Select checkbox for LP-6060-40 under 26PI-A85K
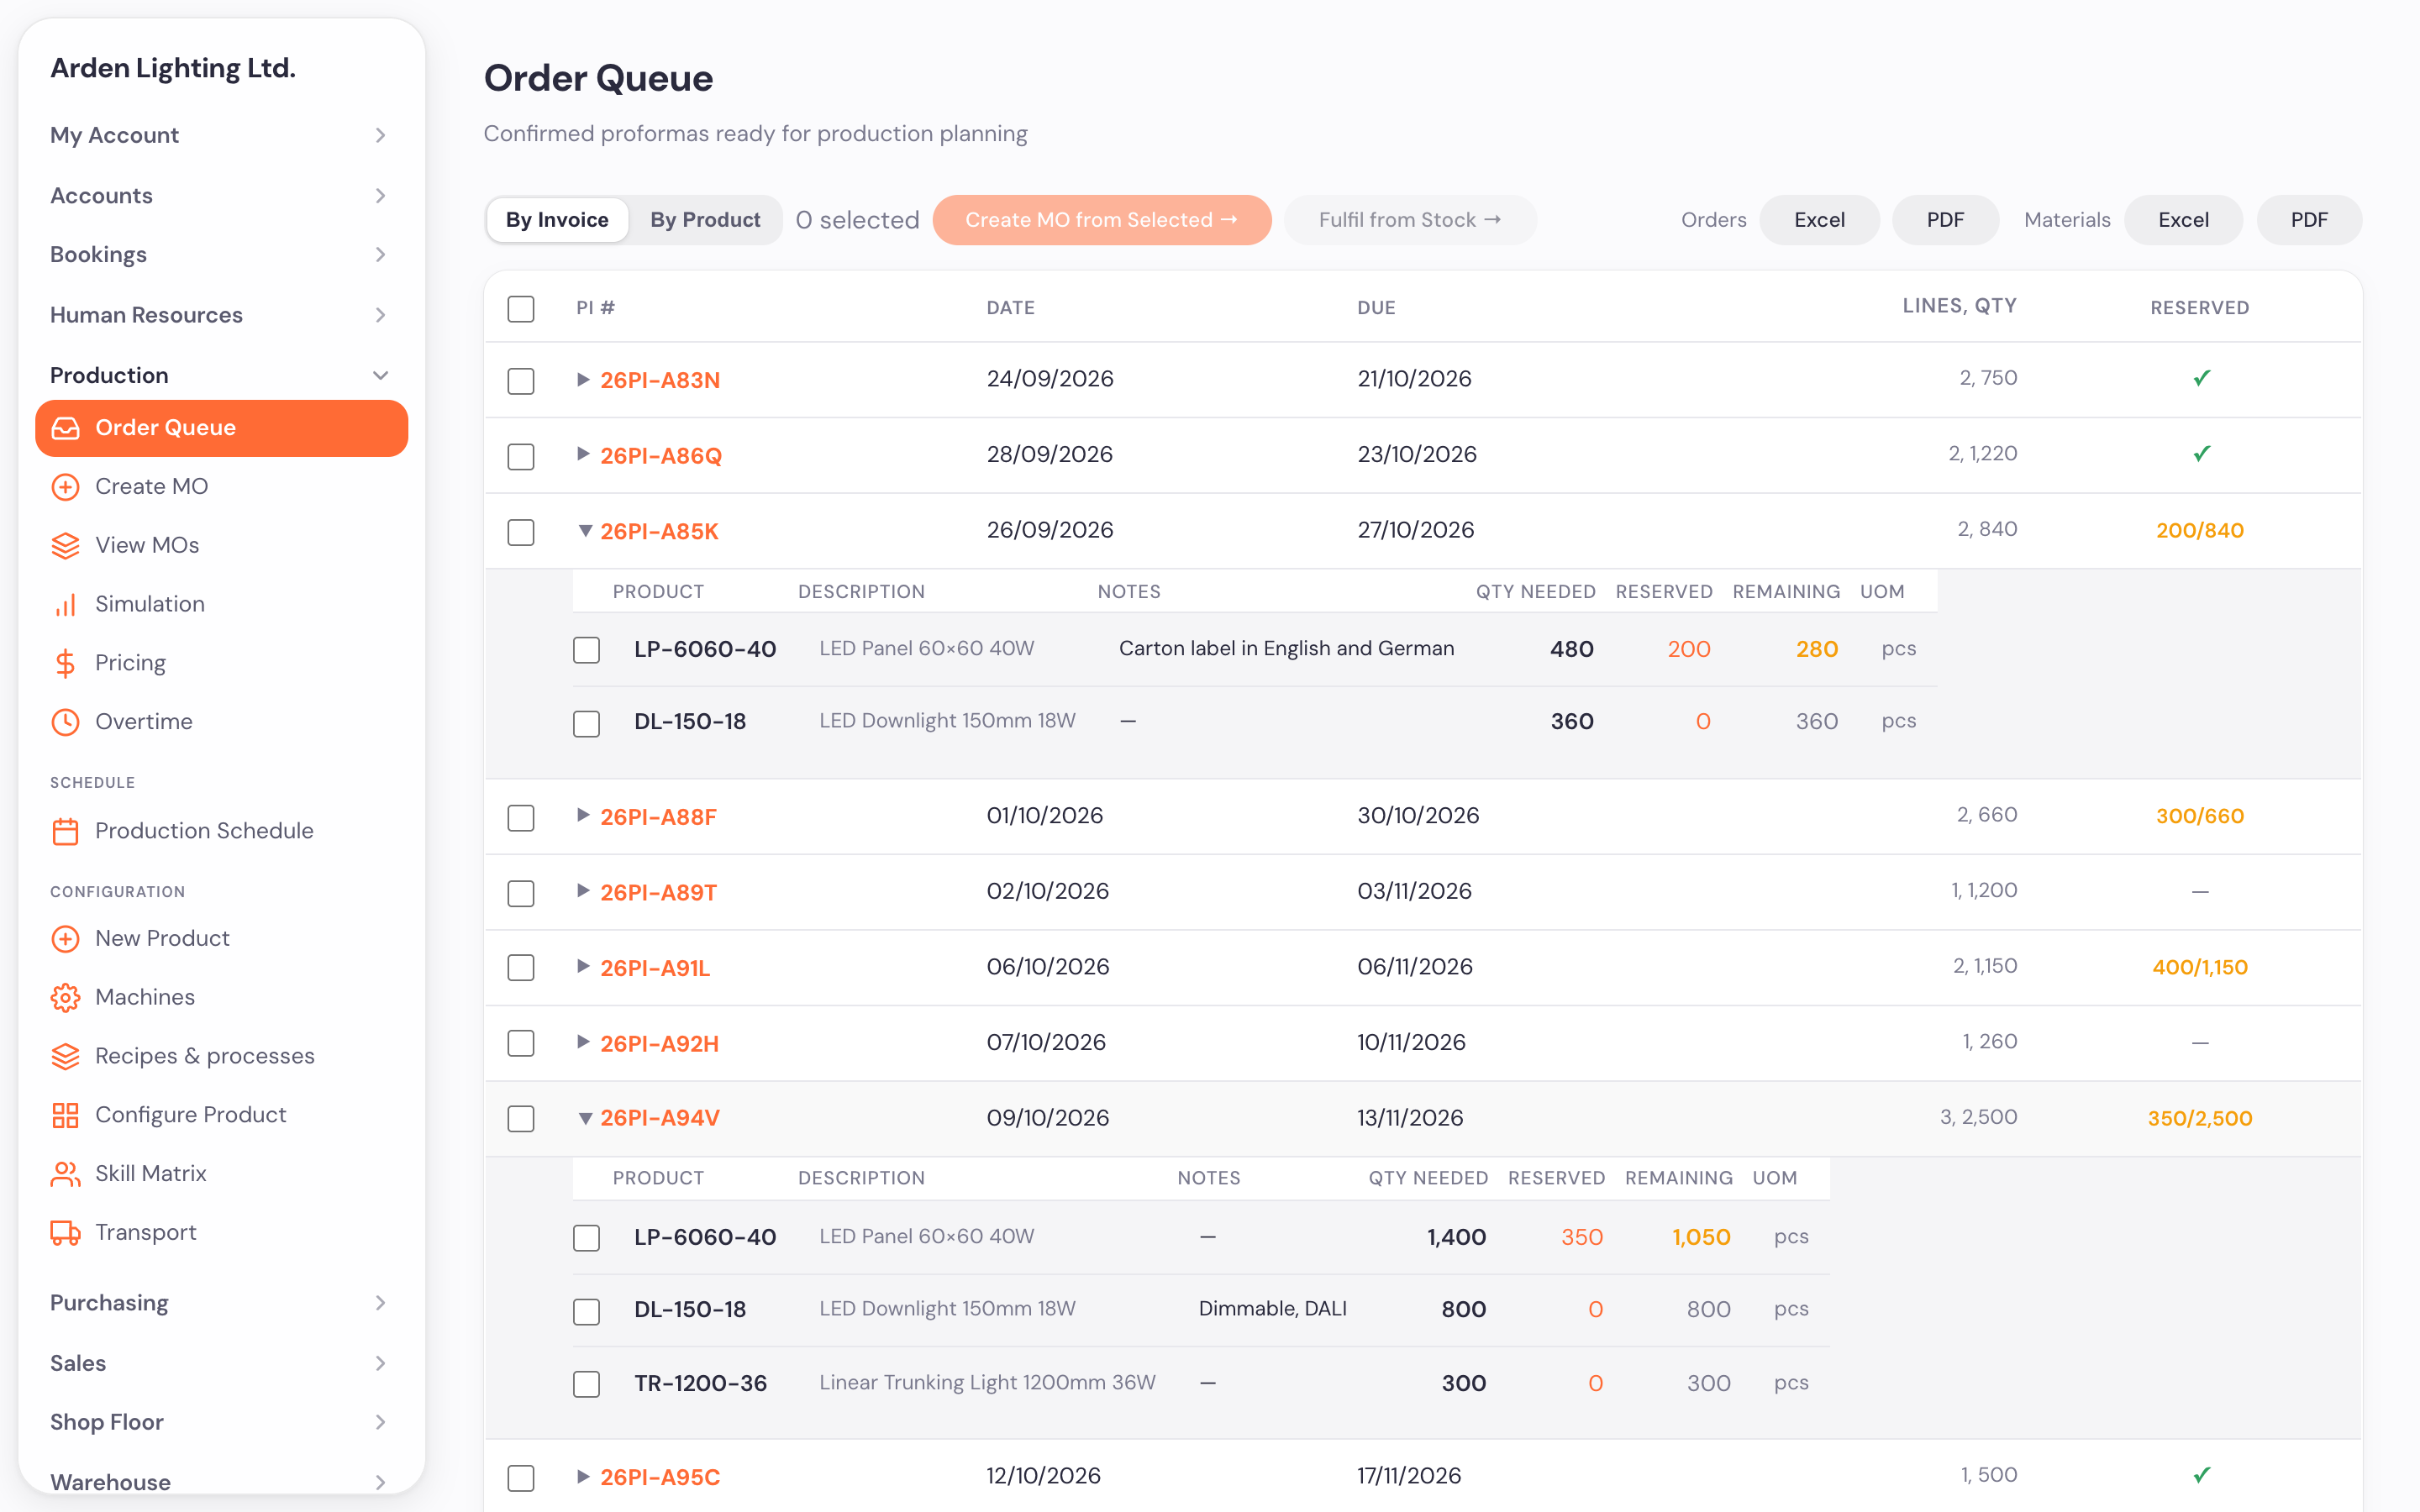Screen dimensions: 2420x1512 tap(587, 650)
